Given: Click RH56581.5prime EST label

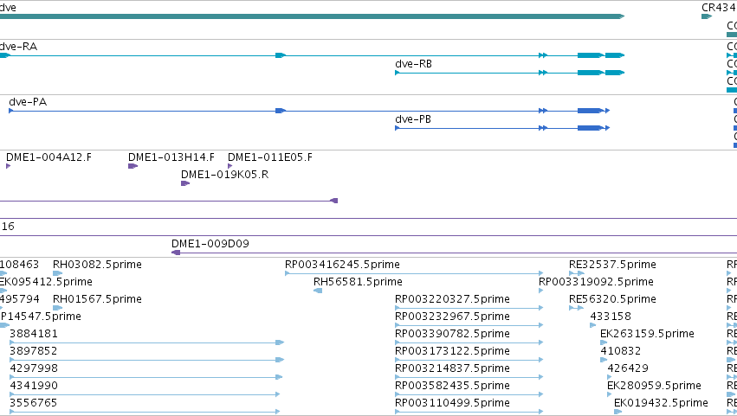Looking at the screenshot, I should [358, 282].
